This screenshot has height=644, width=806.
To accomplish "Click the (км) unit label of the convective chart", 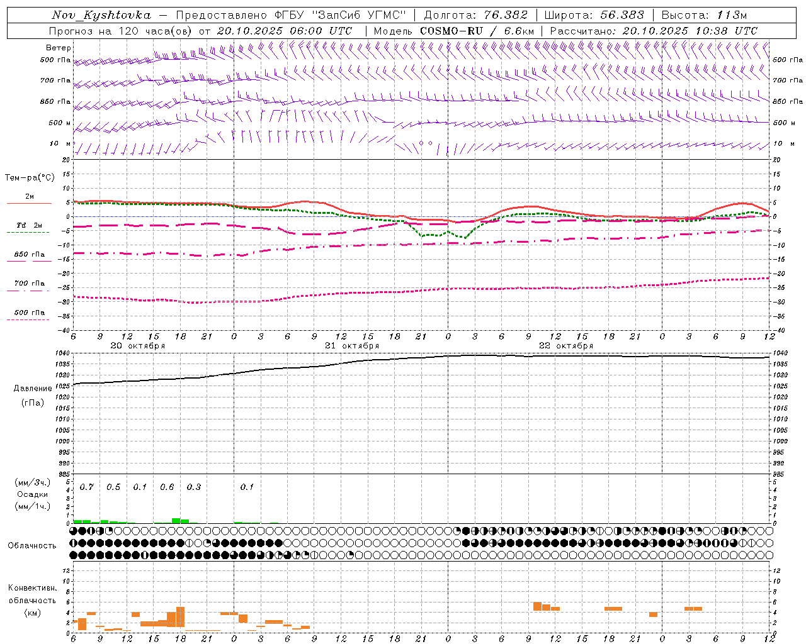I will 32,613.
